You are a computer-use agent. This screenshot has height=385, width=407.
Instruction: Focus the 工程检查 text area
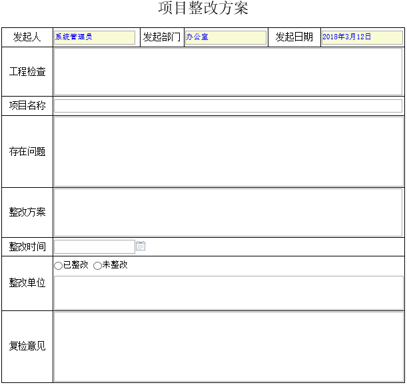(x=228, y=71)
